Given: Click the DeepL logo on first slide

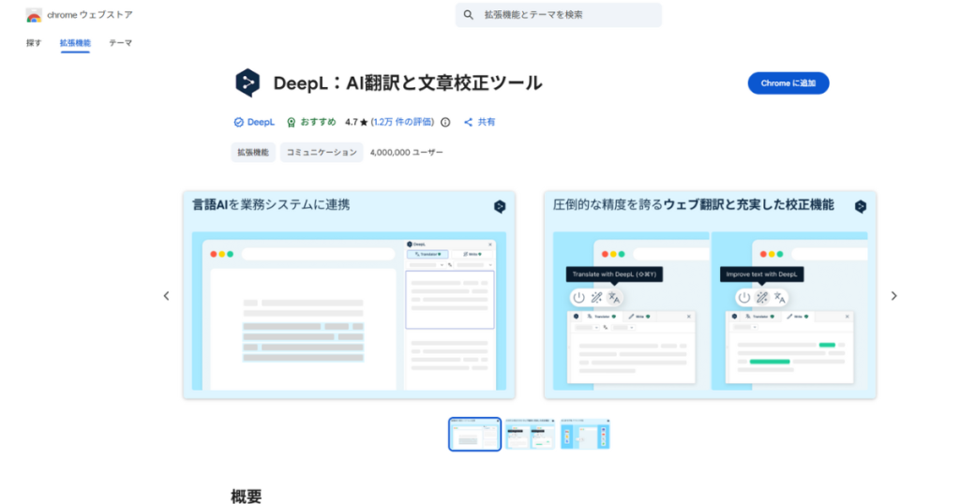Looking at the screenshot, I should click(500, 207).
